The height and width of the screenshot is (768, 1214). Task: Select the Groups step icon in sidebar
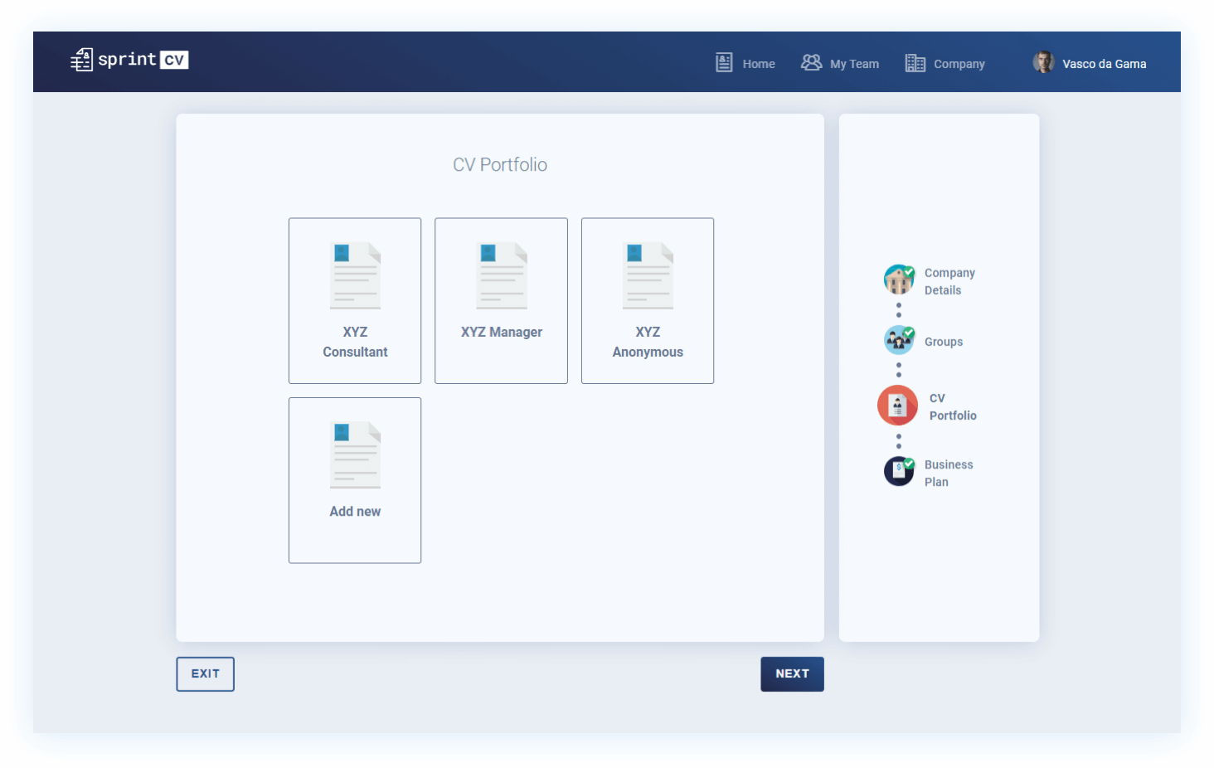(x=899, y=339)
